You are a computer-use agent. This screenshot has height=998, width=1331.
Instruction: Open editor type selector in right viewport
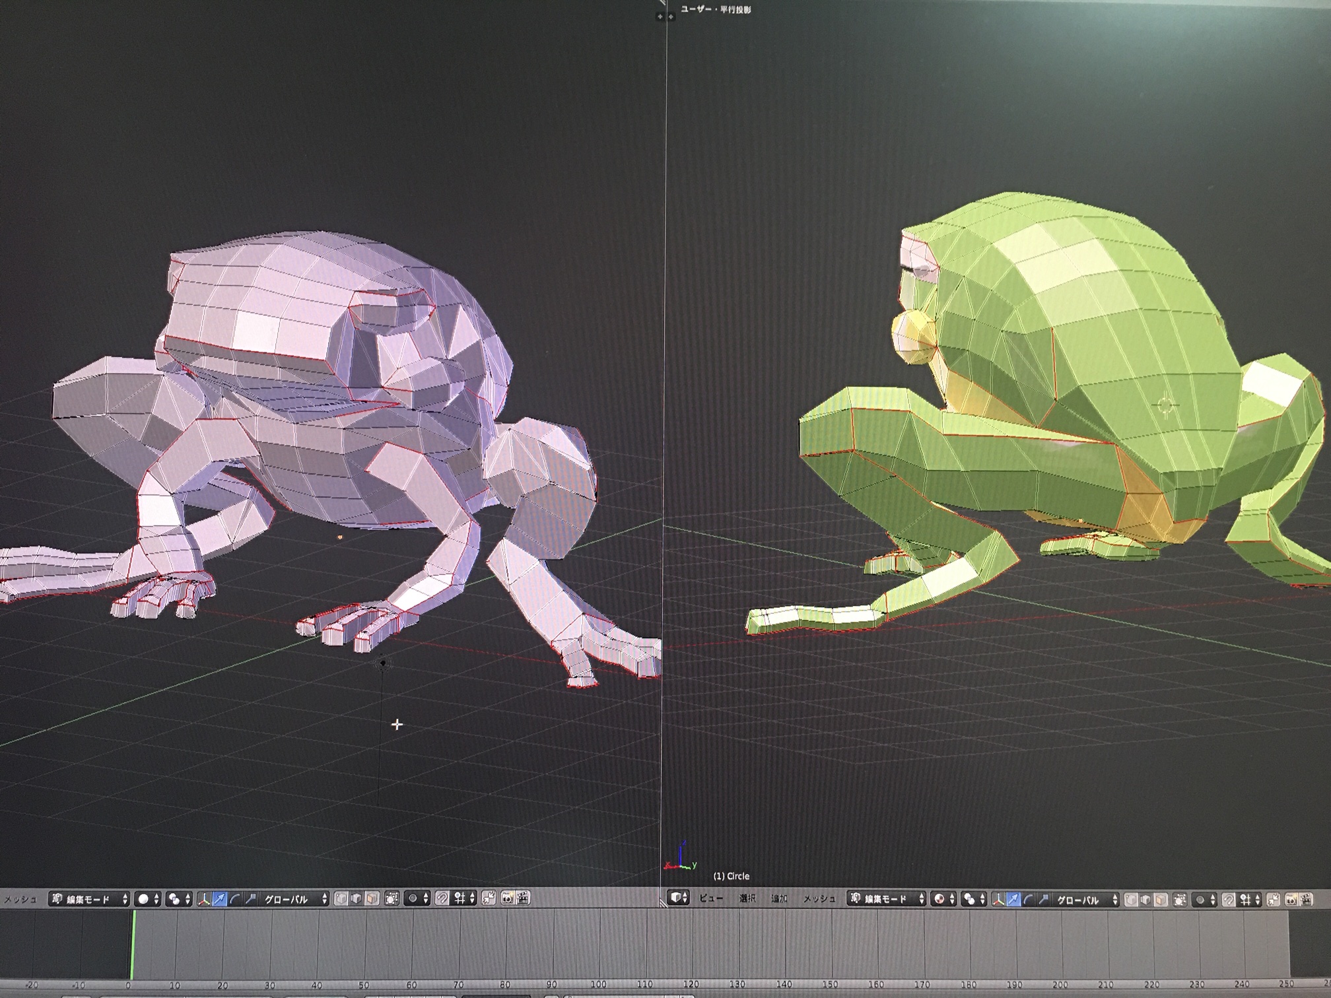(x=678, y=898)
